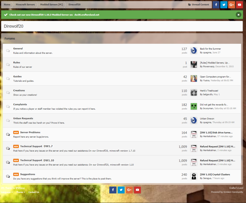Open Seragus avatar in Suggestions row
This screenshot has height=203, width=246.
pos(194,176)
